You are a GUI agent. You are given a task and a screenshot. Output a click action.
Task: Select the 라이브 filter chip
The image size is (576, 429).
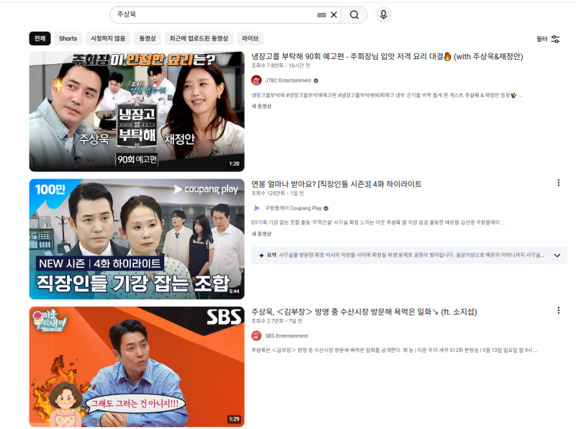pyautogui.click(x=250, y=39)
